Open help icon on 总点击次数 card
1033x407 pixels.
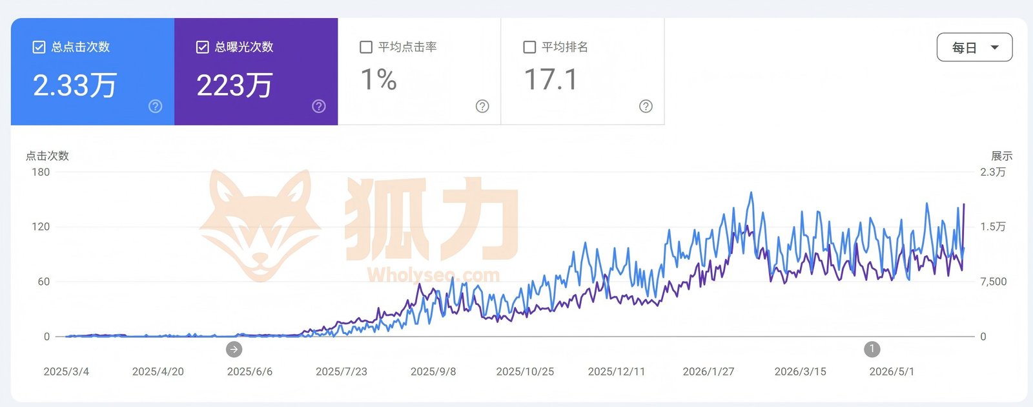[x=155, y=107]
